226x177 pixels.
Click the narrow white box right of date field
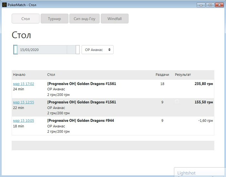pyautogui.click(x=78, y=50)
